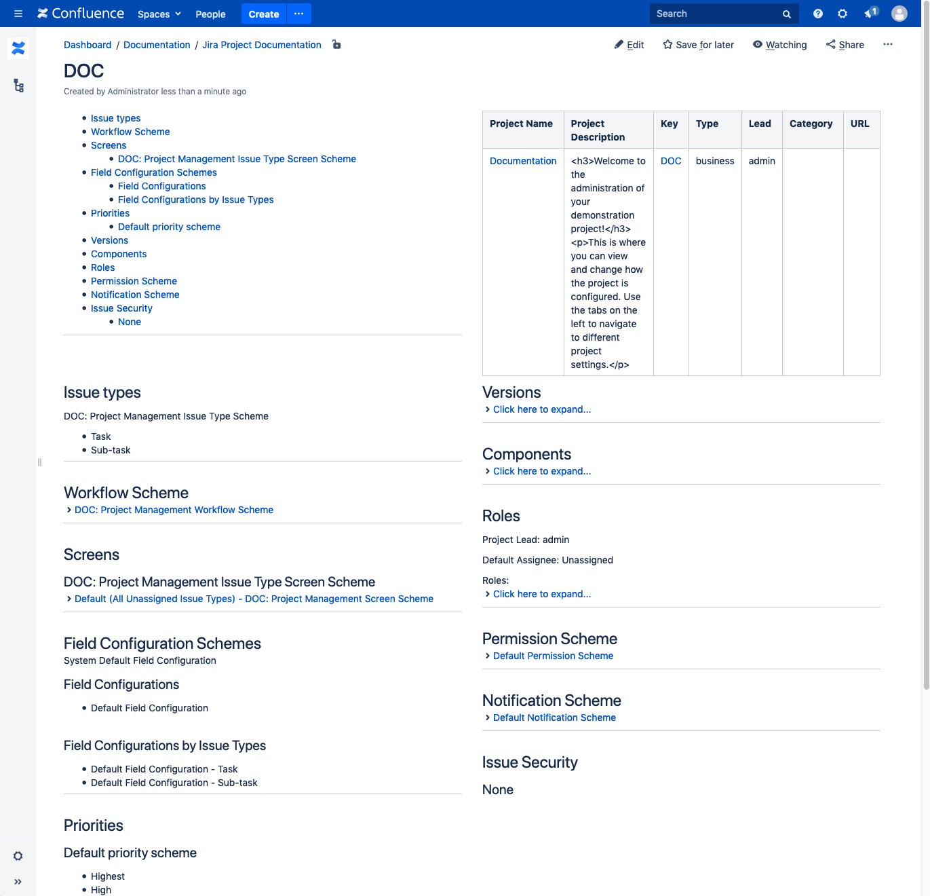The image size is (930, 896).
Task: Jump to Default priority scheme in contents
Action: (x=169, y=227)
